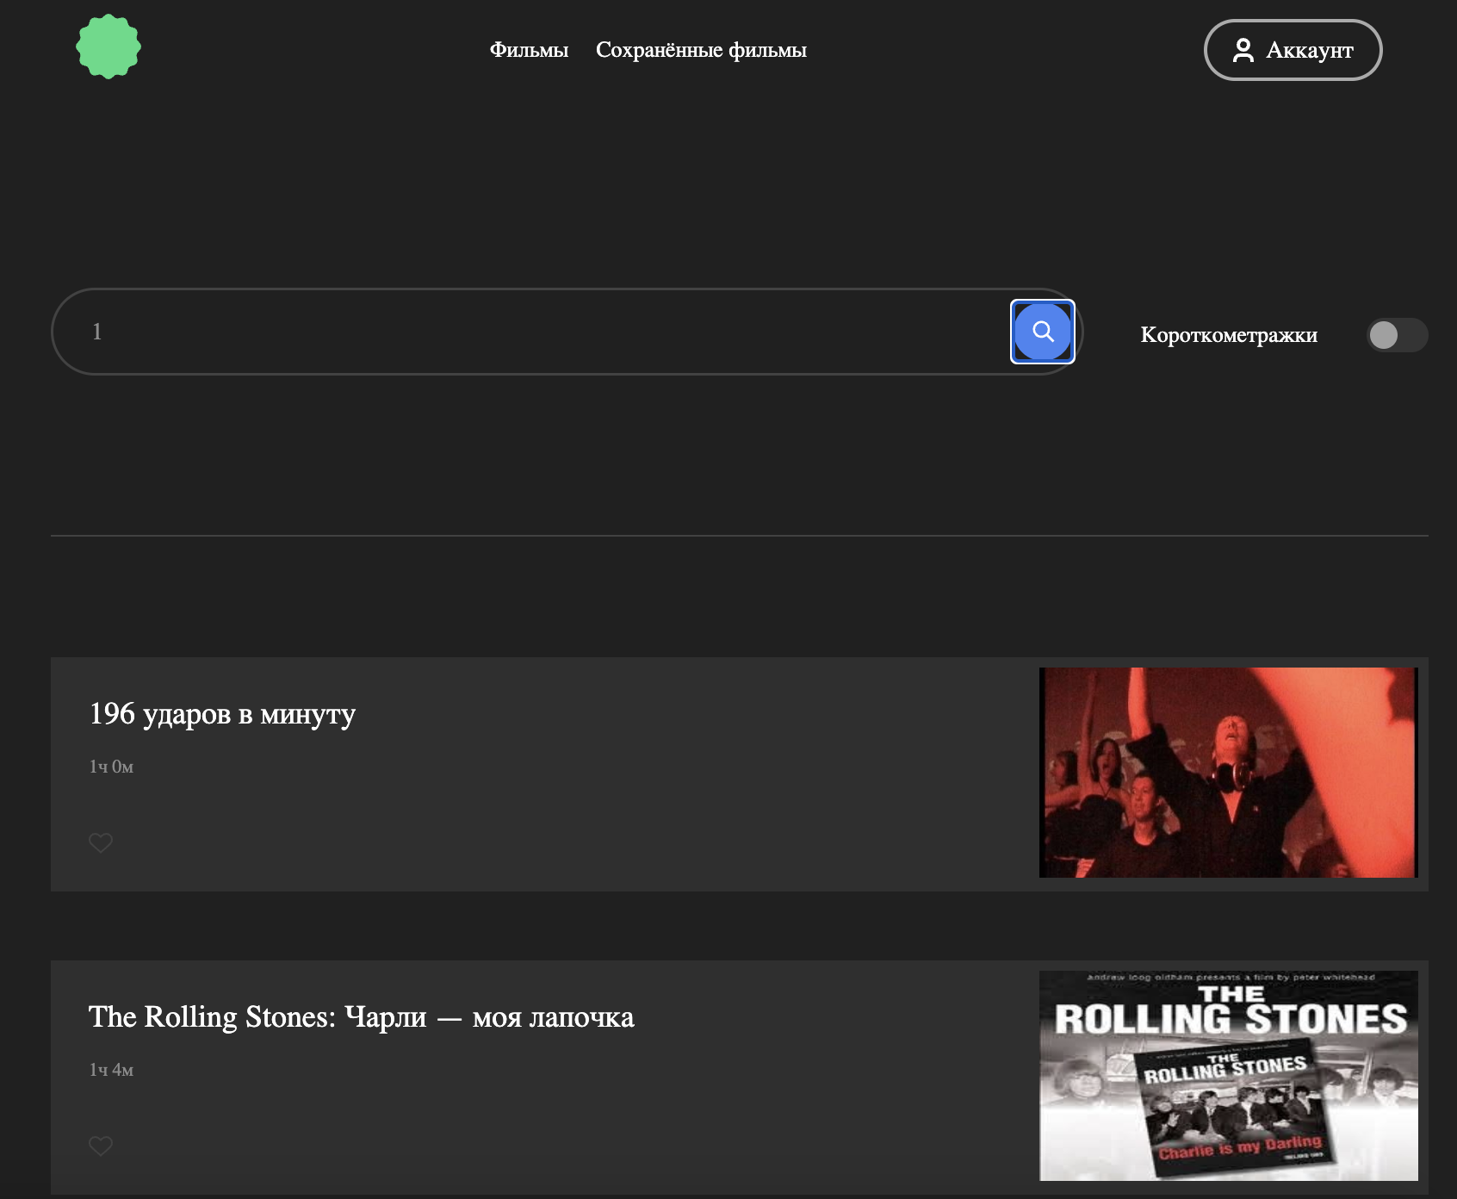Go to Сохранённые фильмы
The image size is (1457, 1199).
[701, 50]
